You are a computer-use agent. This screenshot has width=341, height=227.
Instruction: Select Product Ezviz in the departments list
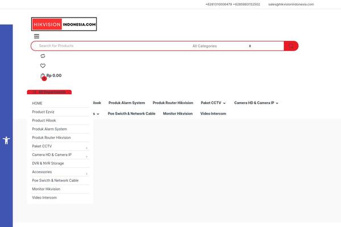pyautogui.click(x=43, y=112)
